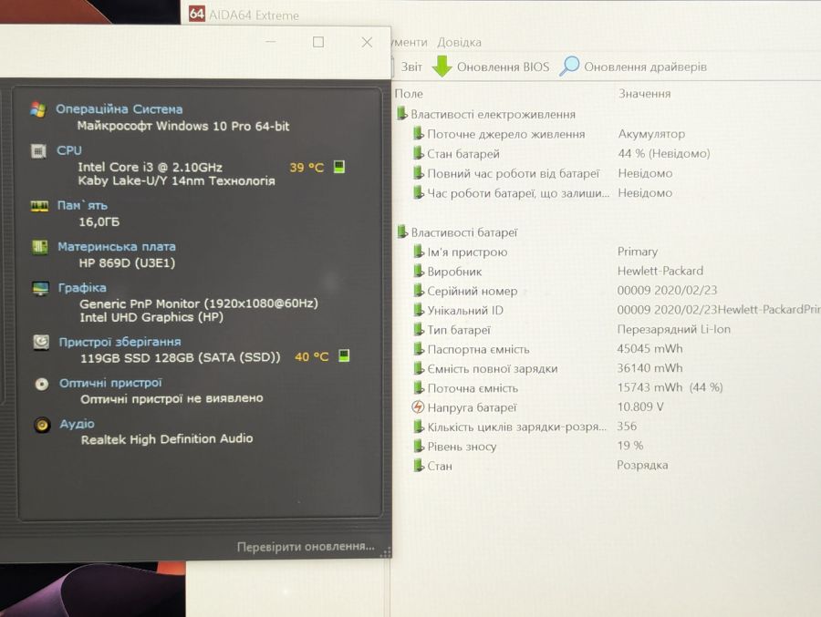Open the Аудіо section link
This screenshot has height=617, width=821.
click(x=77, y=424)
